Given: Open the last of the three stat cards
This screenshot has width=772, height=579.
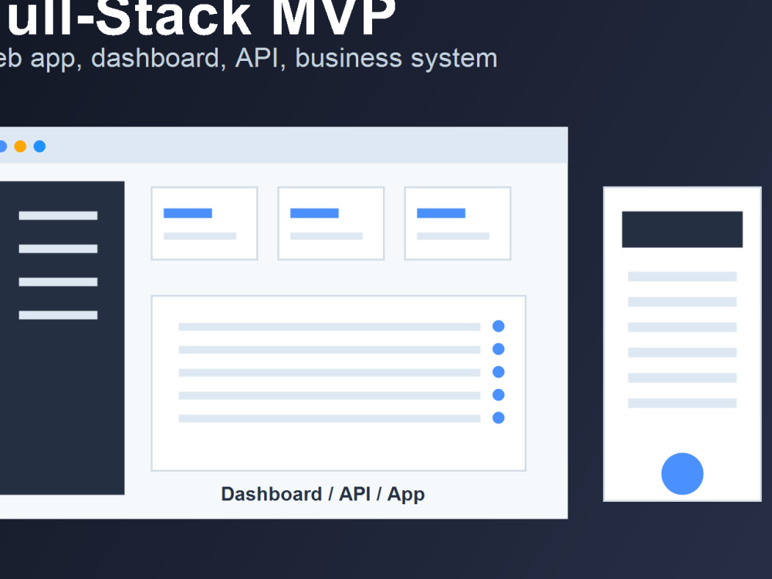Looking at the screenshot, I should point(457,223).
